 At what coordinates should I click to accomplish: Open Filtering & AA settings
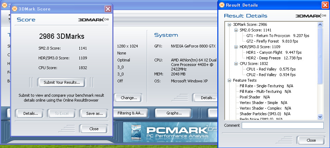[130, 113]
